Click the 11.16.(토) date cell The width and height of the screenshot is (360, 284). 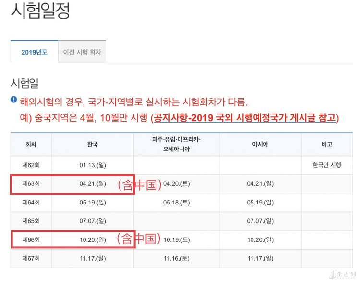pos(177,259)
